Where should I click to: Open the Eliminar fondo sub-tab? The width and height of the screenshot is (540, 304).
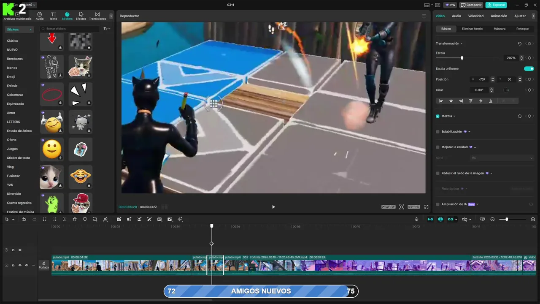click(x=472, y=29)
